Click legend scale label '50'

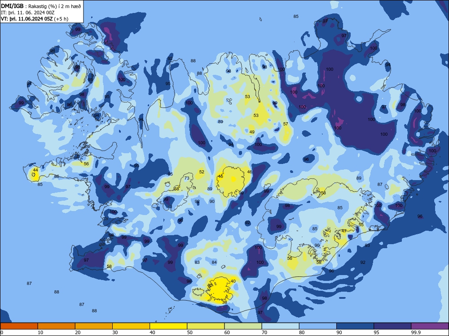pyautogui.click(x=190, y=332)
